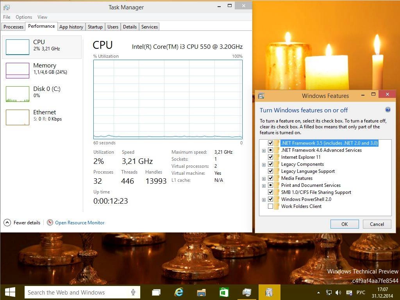This screenshot has height=300, width=400.
Task: Open the View menu in Task Manager
Action: (42, 17)
